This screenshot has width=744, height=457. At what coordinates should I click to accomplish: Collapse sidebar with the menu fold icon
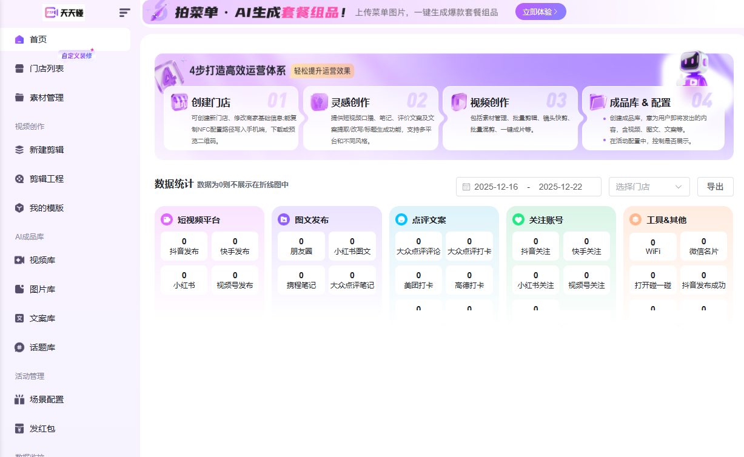[x=125, y=12]
